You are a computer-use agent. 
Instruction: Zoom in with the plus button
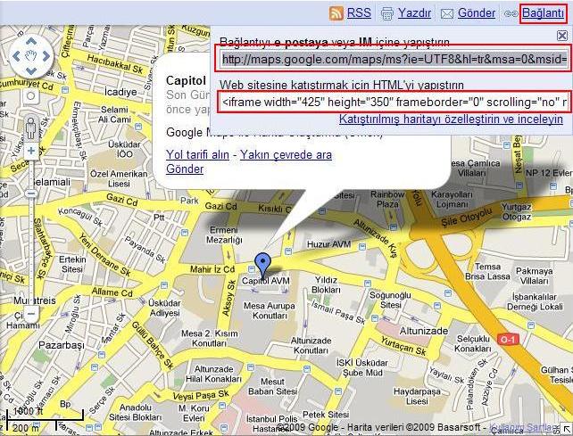click(31, 151)
